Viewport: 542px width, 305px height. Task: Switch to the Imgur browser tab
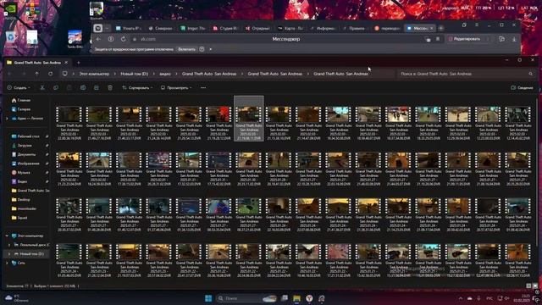click(193, 28)
